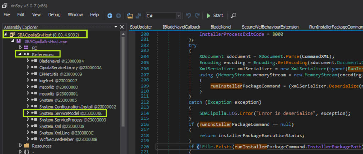This screenshot has height=154, width=363.
Task: Click the navigate forward arrow icon
Action: coord(118,16)
